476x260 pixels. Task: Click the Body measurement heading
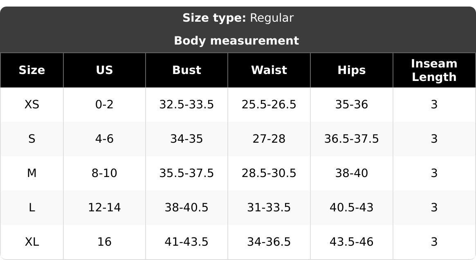coord(236,40)
